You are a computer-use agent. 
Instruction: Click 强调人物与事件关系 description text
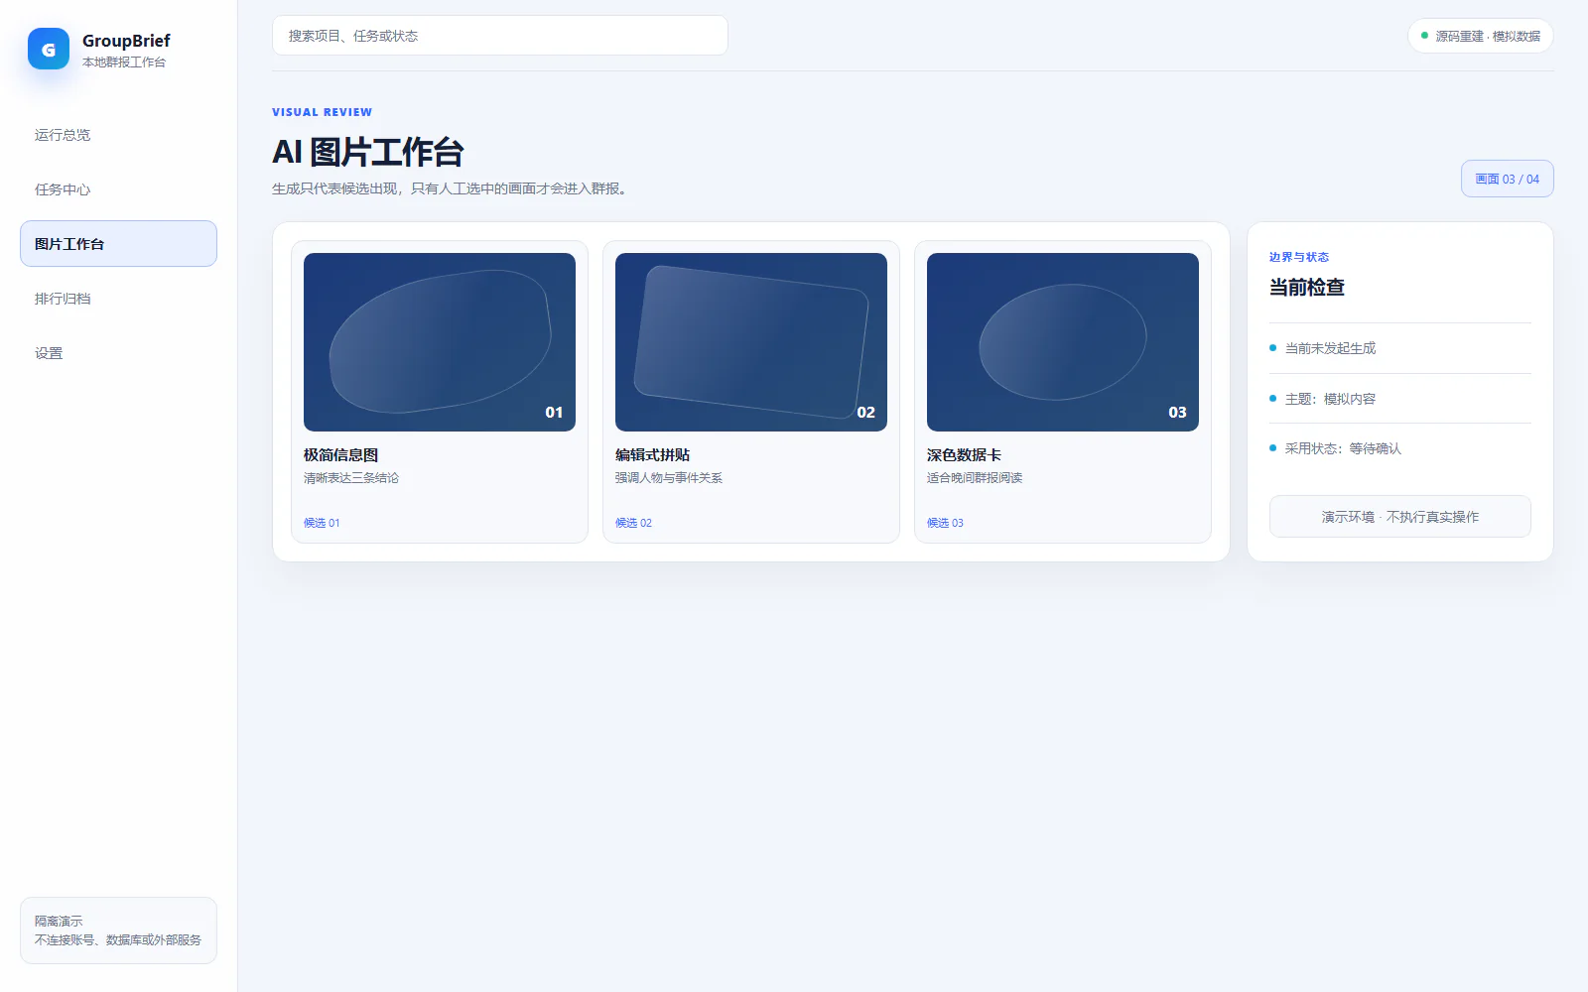[x=669, y=478]
